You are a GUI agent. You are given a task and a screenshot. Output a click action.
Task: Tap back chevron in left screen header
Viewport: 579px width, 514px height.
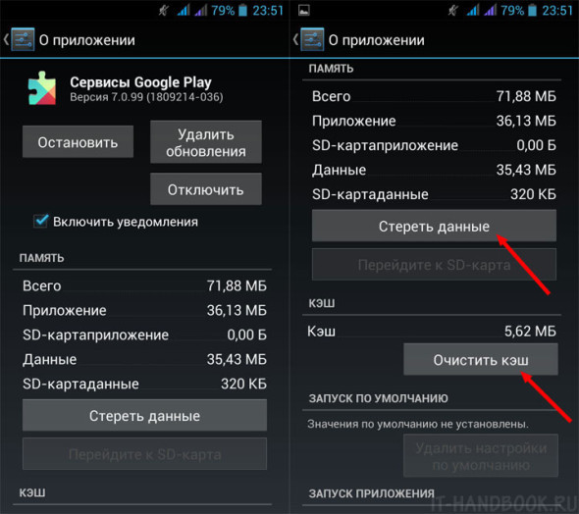6,39
